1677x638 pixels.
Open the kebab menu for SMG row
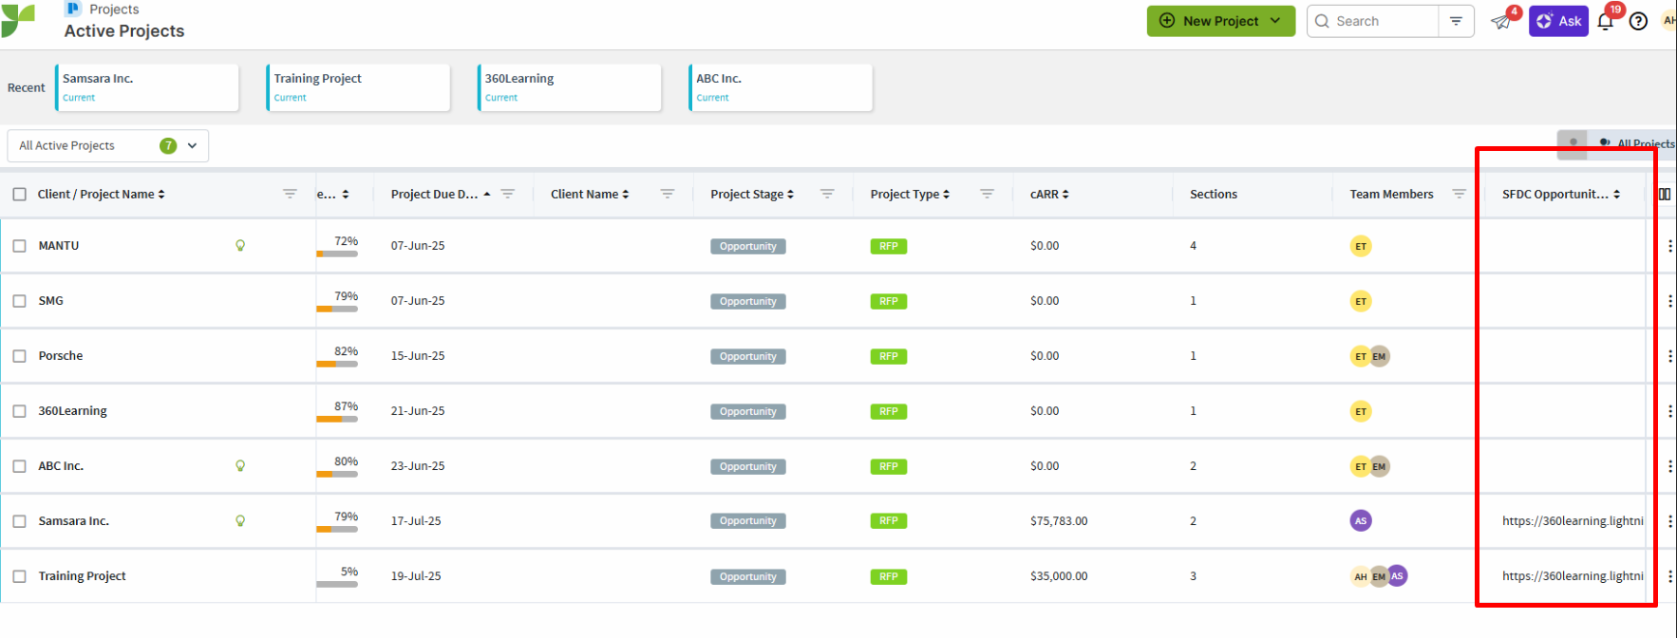(x=1669, y=301)
